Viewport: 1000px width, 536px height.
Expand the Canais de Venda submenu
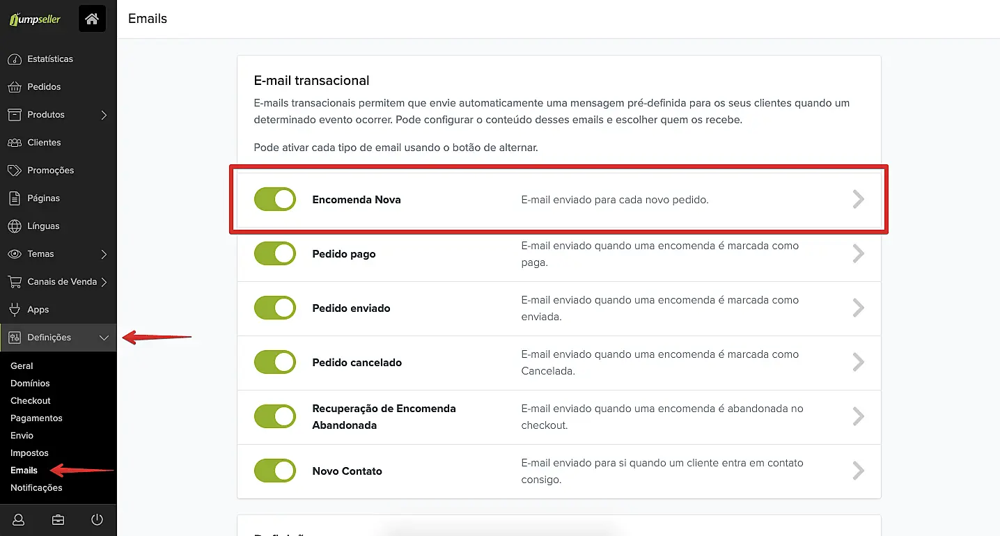(x=104, y=282)
